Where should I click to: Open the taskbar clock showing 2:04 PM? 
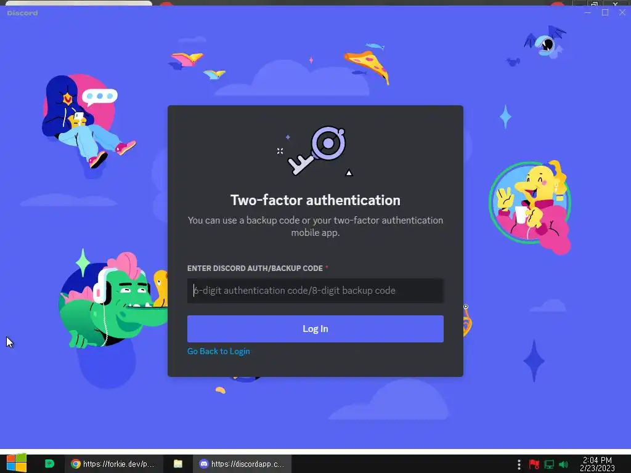pyautogui.click(x=597, y=464)
